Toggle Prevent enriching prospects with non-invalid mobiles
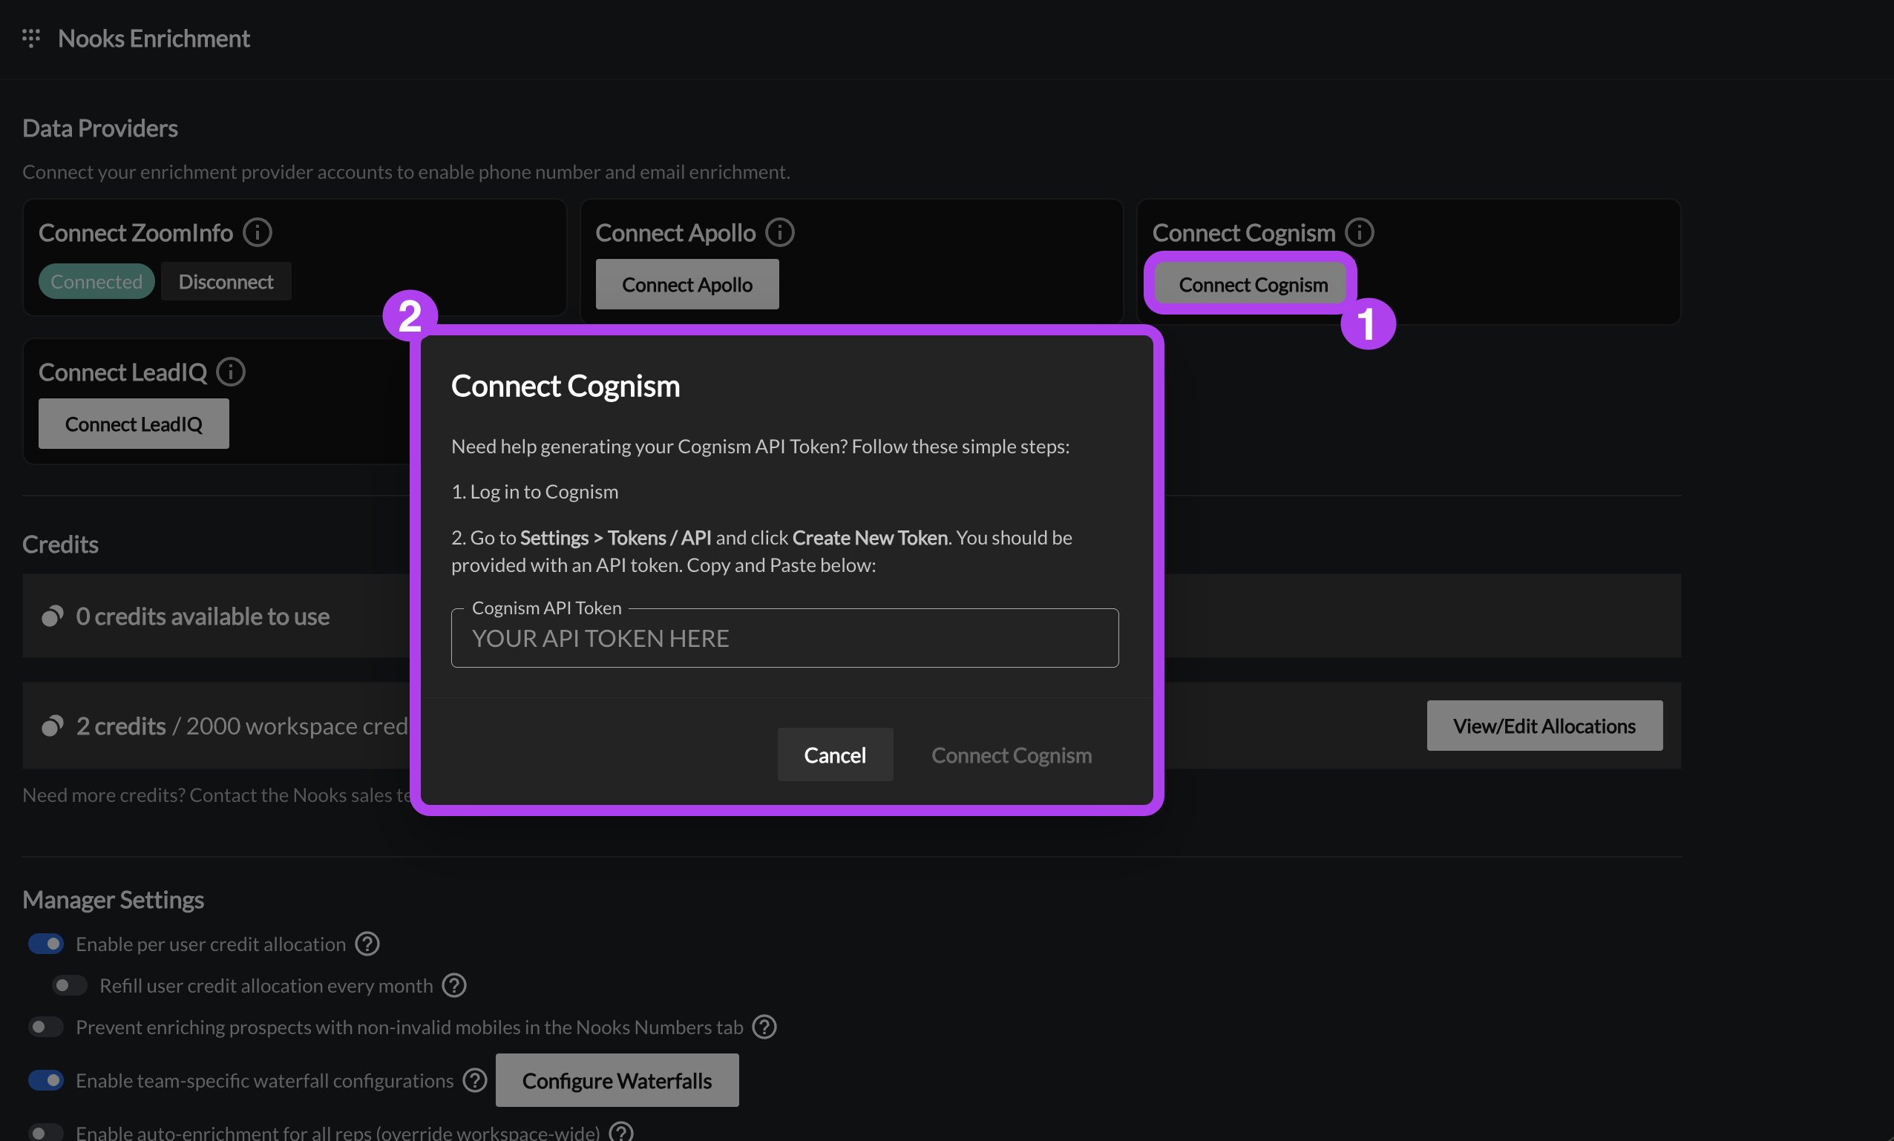 (46, 1027)
